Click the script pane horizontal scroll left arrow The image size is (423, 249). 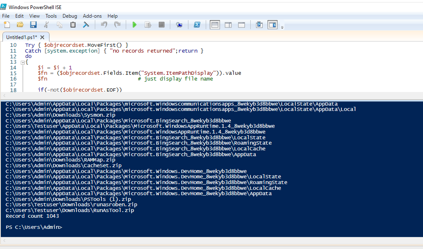tap(4, 95)
